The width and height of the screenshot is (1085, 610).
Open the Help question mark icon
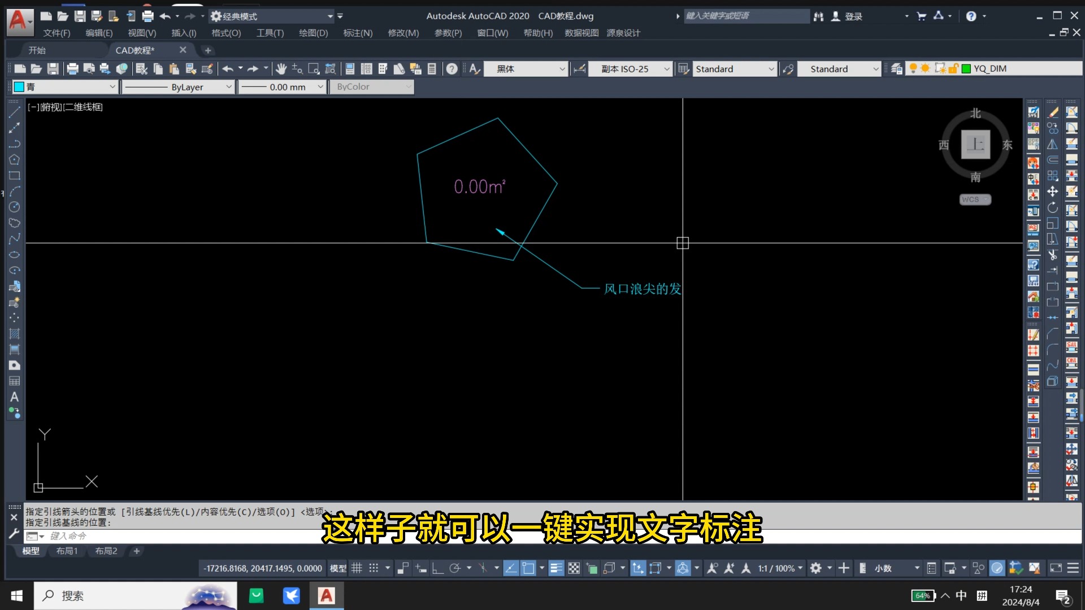pos(452,69)
